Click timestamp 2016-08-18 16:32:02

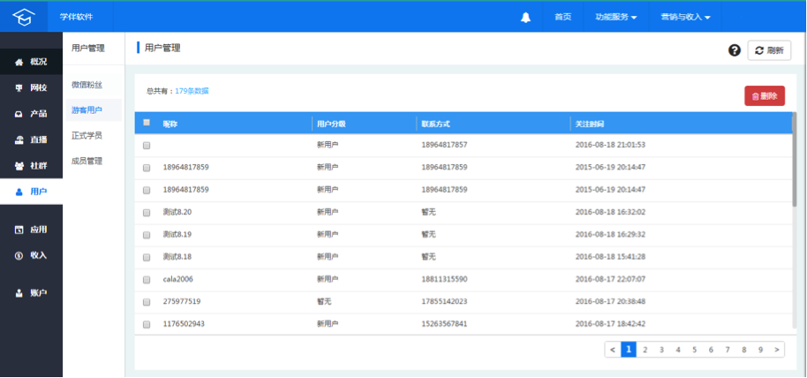click(610, 212)
